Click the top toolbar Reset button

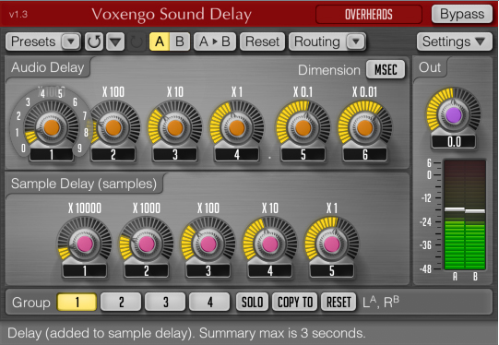[x=262, y=42]
